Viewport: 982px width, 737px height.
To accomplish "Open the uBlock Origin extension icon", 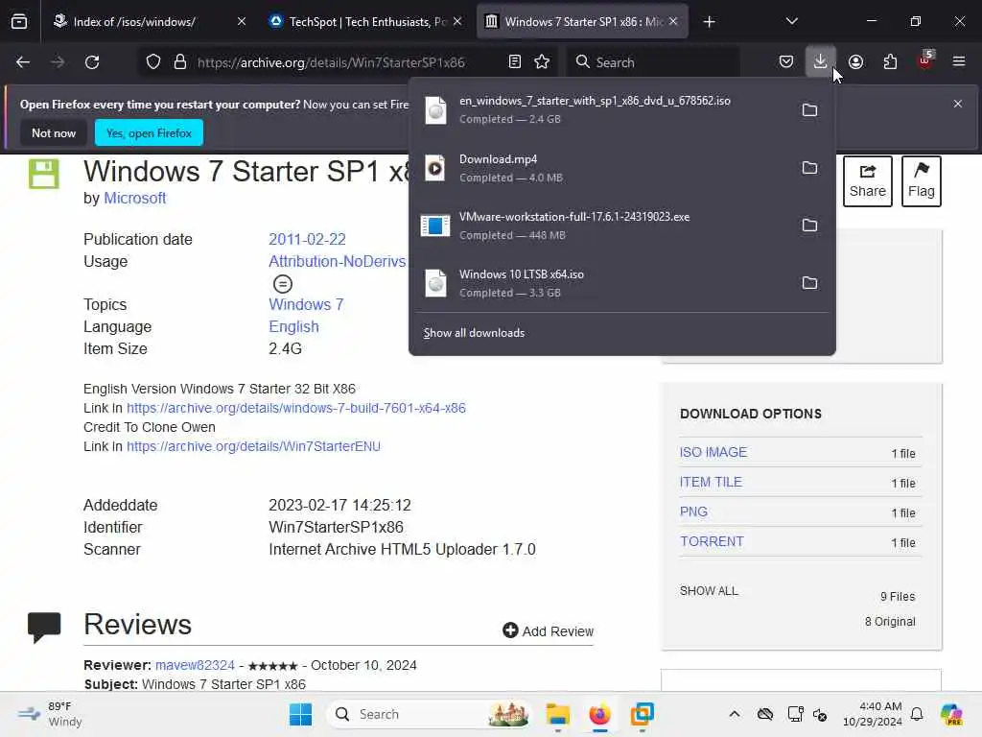I will click(925, 60).
